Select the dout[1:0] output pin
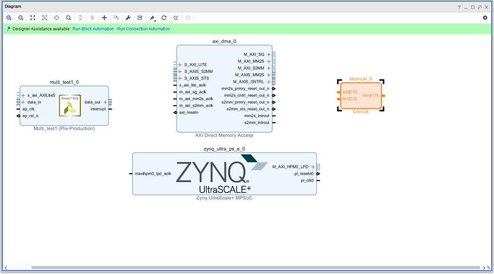Viewport: 494px width, 274px height. point(370,95)
